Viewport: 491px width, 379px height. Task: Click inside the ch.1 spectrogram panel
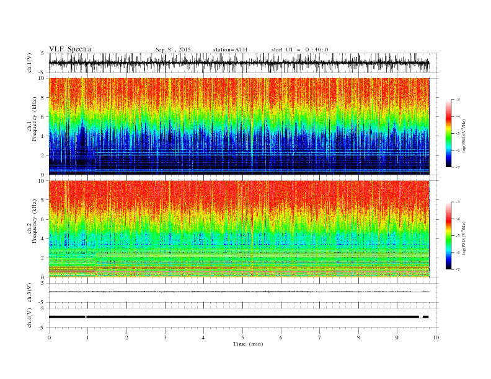click(x=239, y=126)
